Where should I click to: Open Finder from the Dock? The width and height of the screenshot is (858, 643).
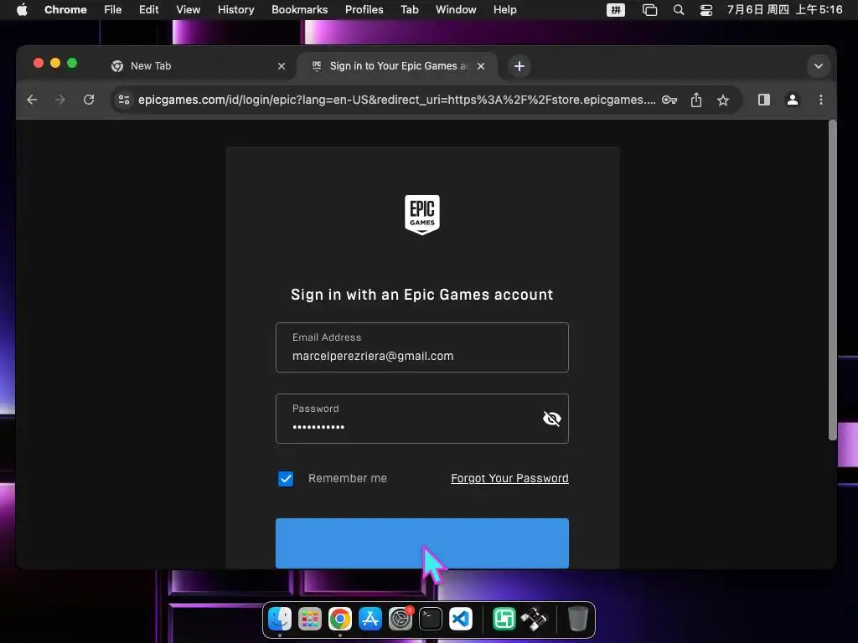tap(280, 619)
